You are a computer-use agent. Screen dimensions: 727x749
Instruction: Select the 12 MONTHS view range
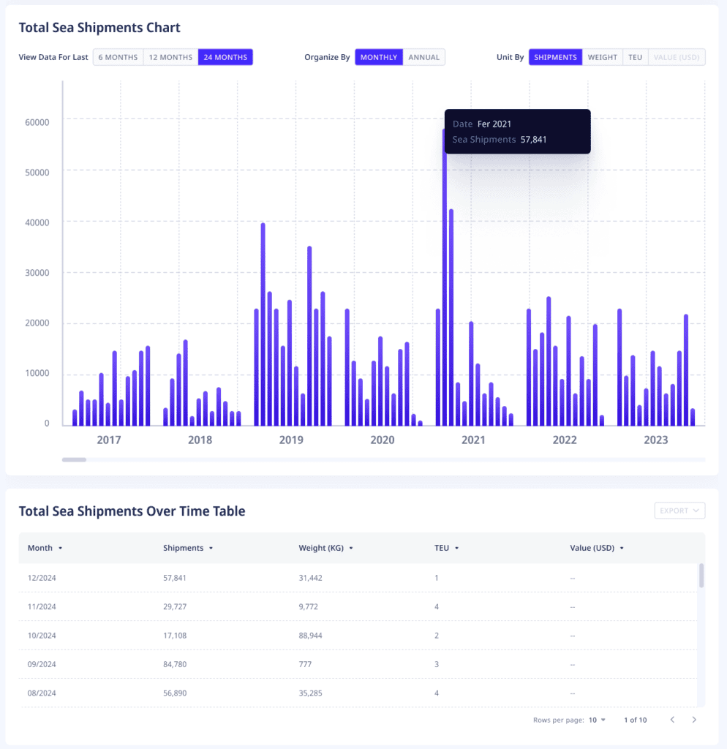point(170,57)
